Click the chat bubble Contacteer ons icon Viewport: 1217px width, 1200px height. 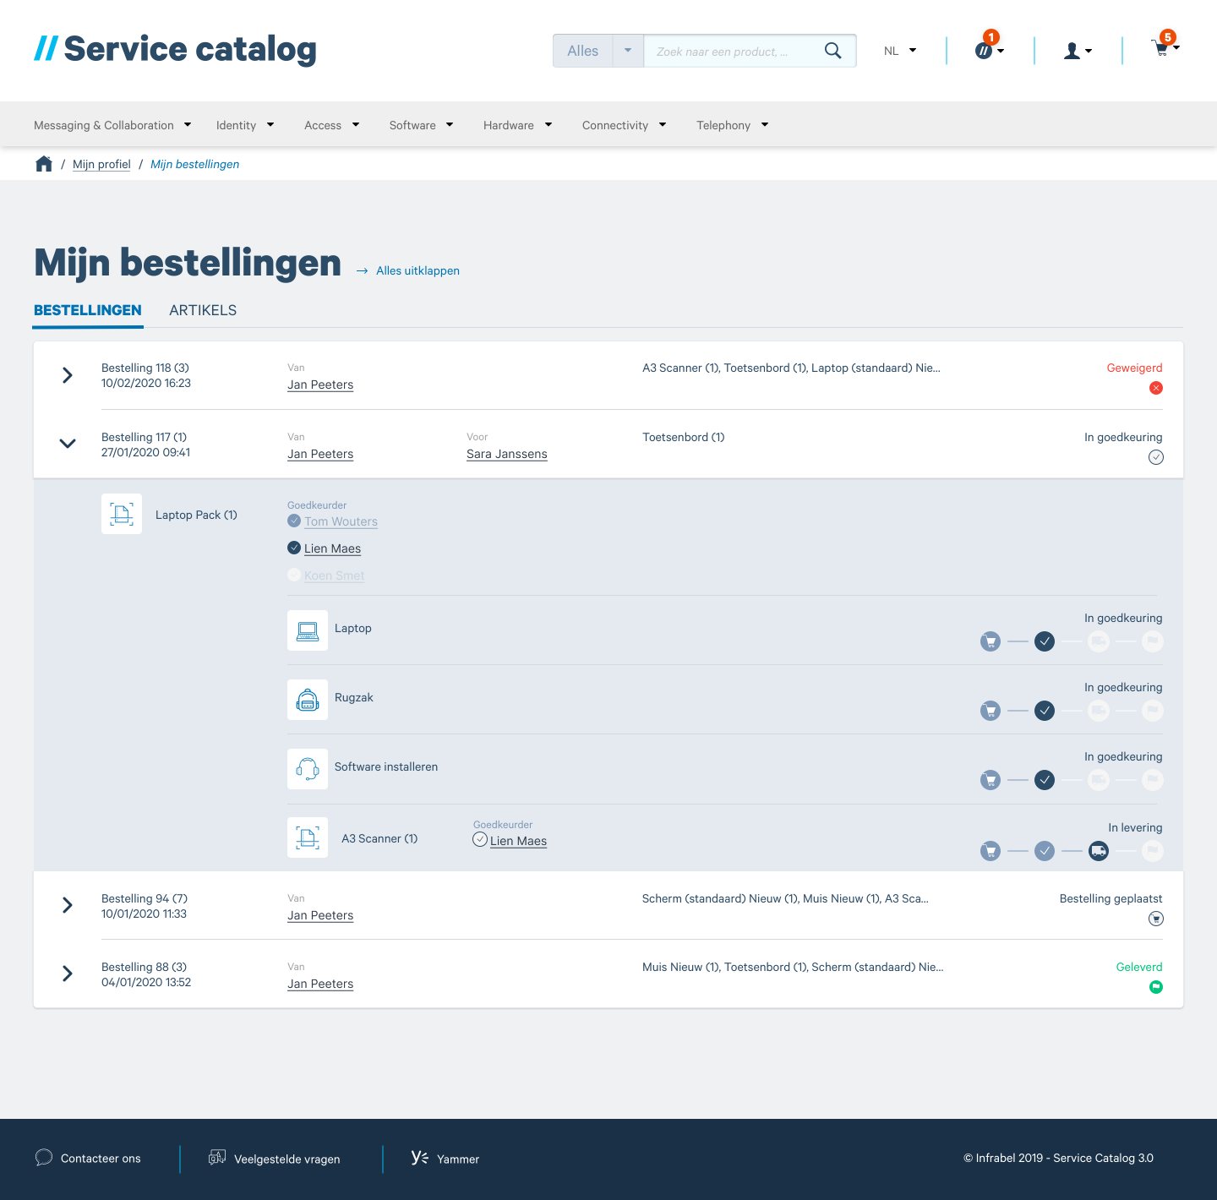44,1158
